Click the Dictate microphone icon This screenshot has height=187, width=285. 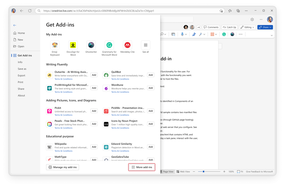182,34
